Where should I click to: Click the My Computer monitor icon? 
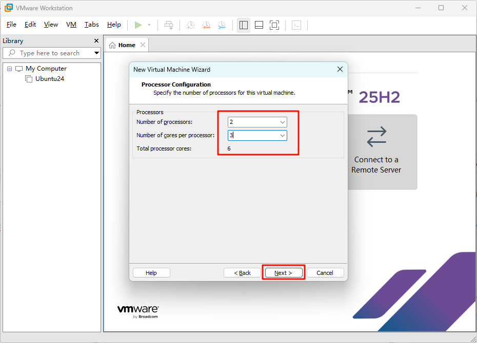point(19,69)
